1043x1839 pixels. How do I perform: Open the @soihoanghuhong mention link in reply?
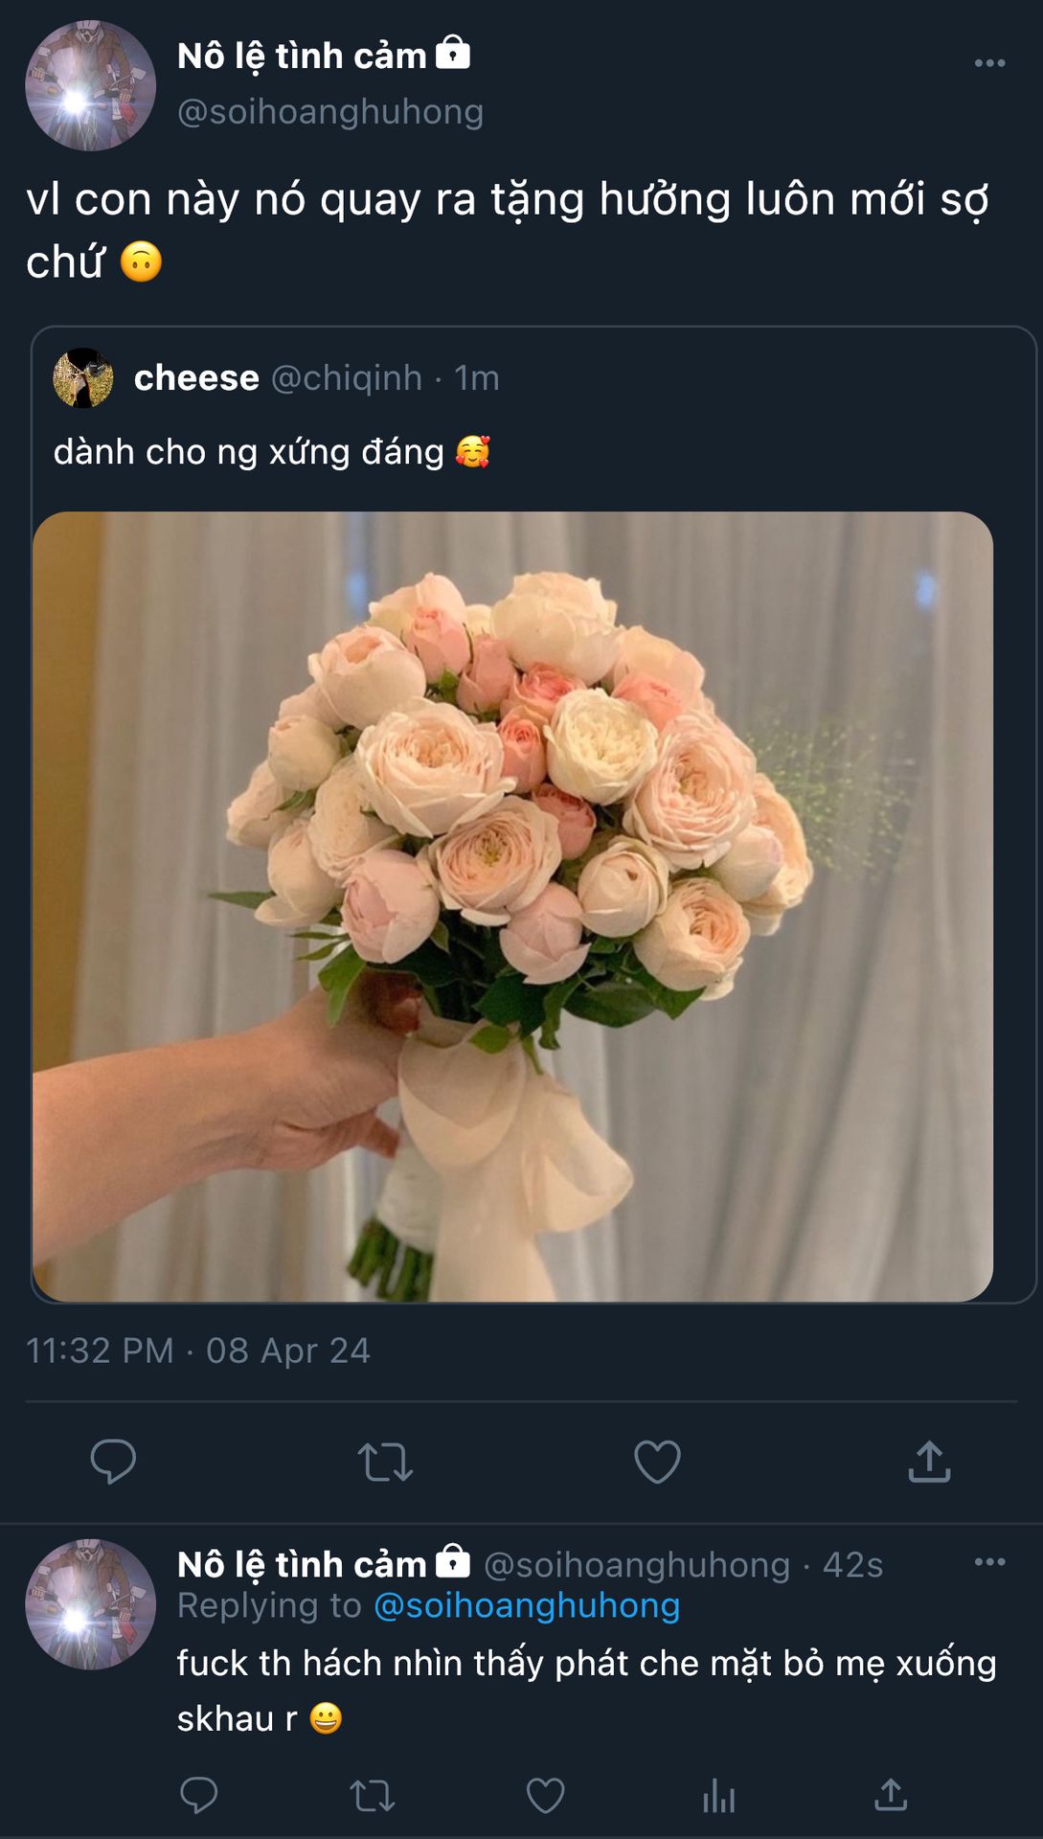point(526,1605)
